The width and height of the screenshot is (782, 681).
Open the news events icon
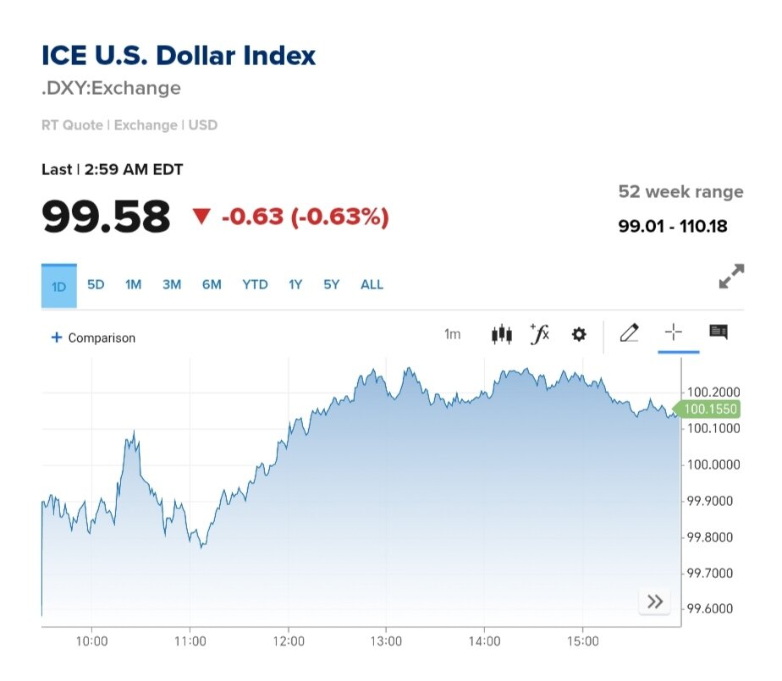[x=719, y=332]
